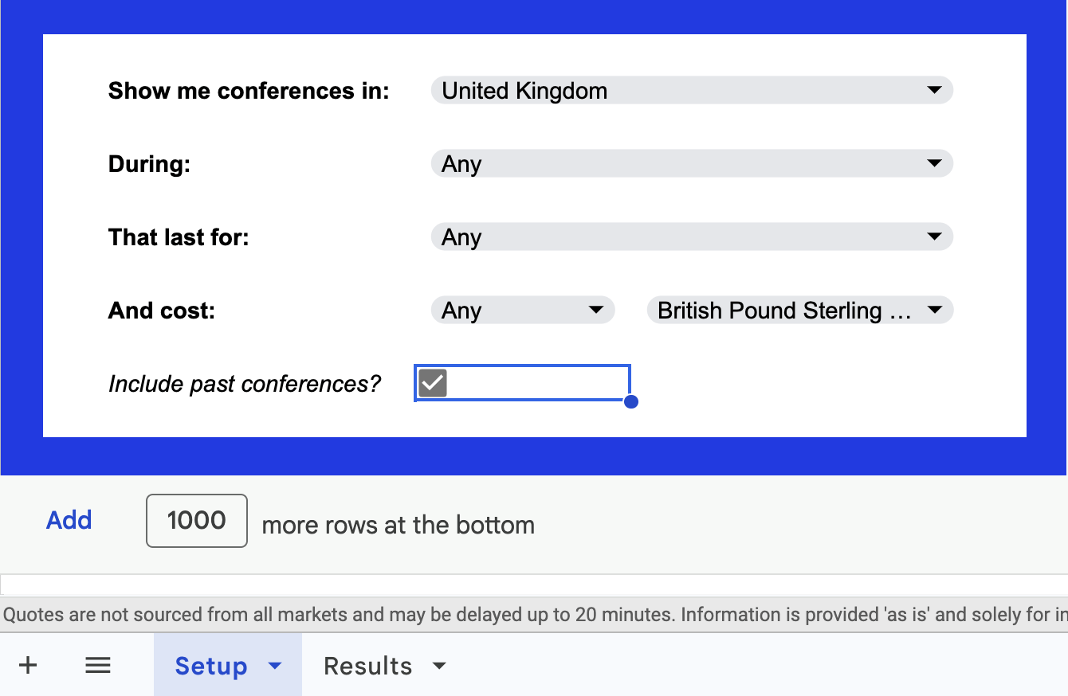1068x696 pixels.
Task: Open the British Pound Sterling currency dropdown
Action: (x=933, y=310)
